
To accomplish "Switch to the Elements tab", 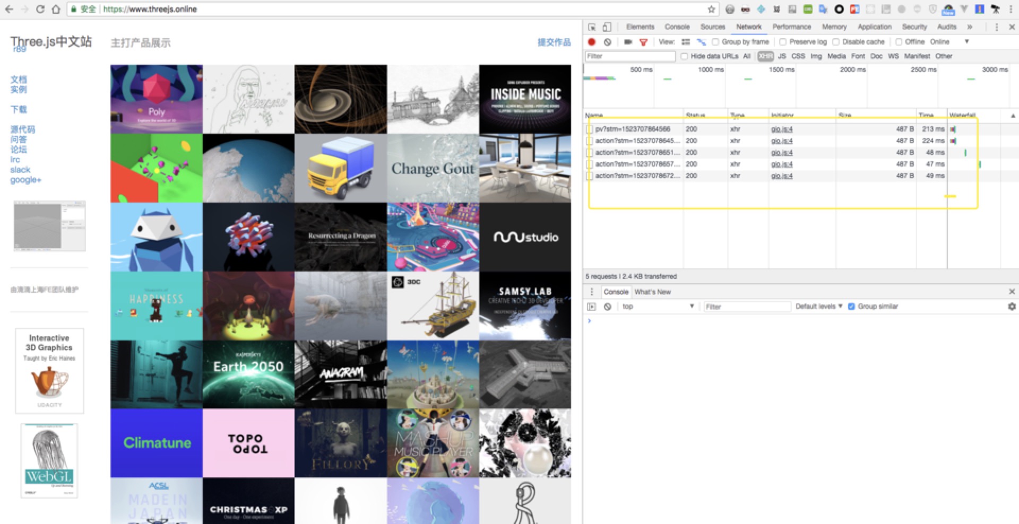I will click(x=640, y=27).
